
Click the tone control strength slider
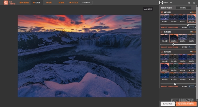tap(178, 84)
